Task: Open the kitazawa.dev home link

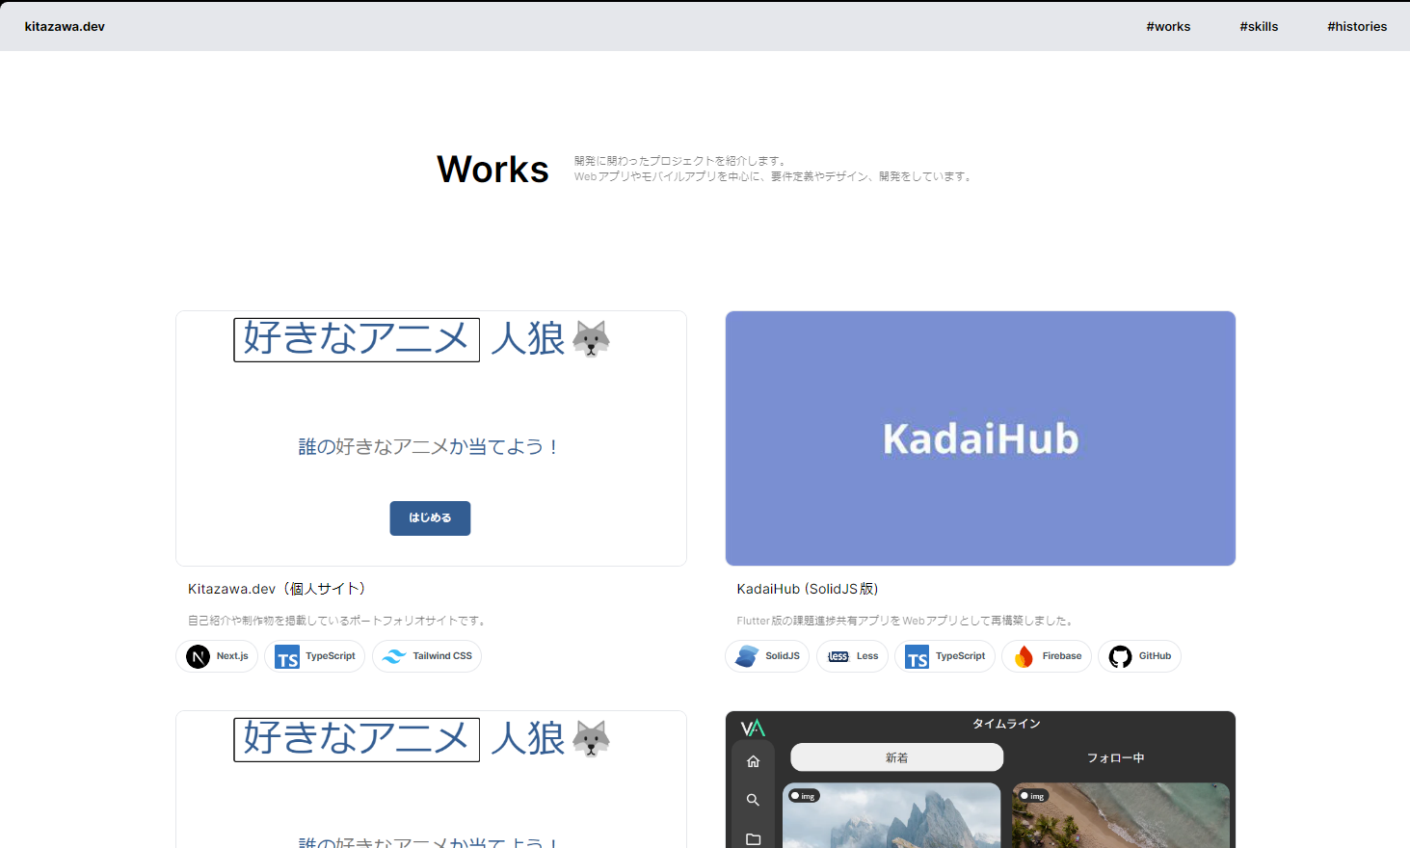Action: click(x=65, y=27)
